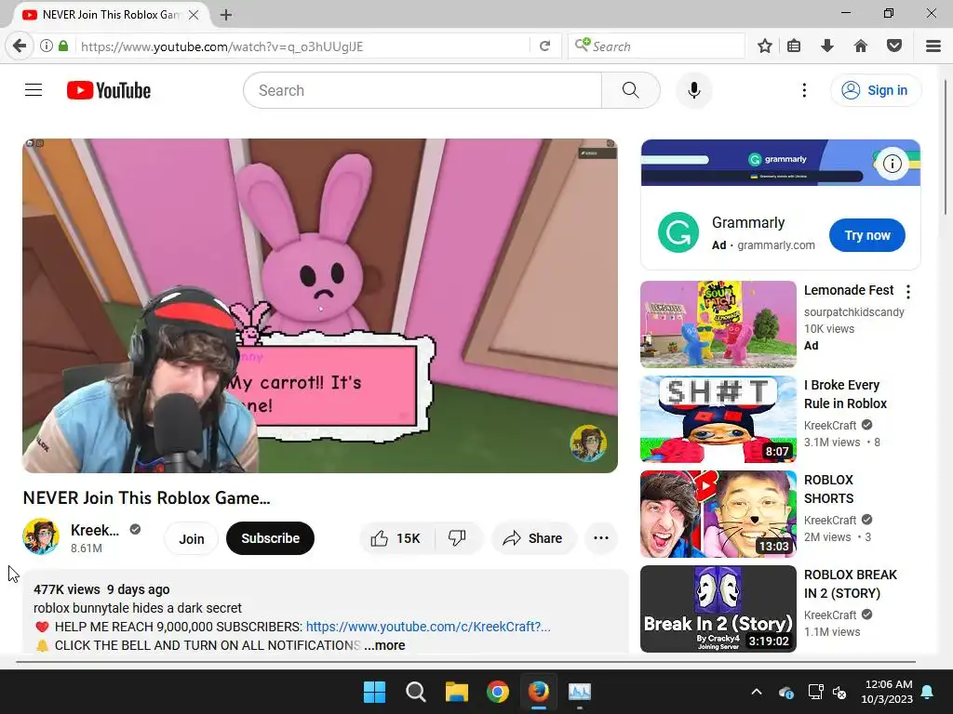This screenshot has width=953, height=714.
Task: Focus the YouTube search field
Action: pos(423,90)
